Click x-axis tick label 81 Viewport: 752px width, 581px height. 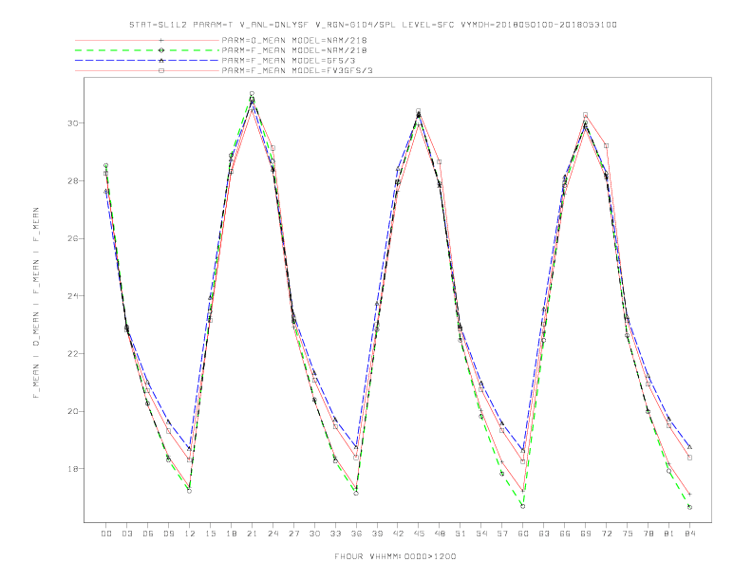coord(669,534)
